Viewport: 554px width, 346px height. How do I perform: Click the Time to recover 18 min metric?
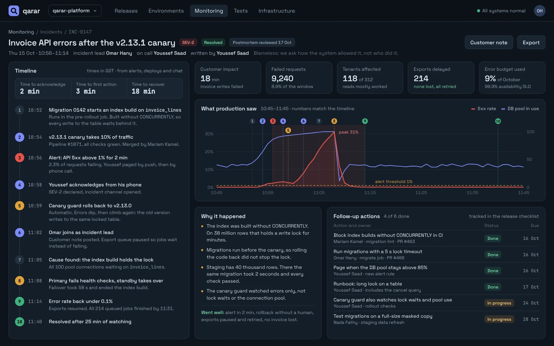[155, 88]
